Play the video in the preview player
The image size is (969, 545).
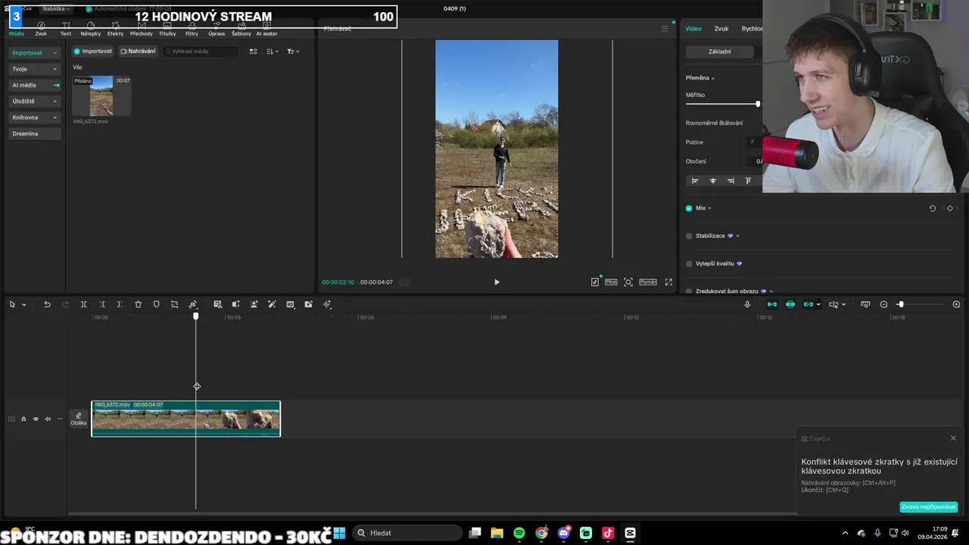click(x=497, y=282)
